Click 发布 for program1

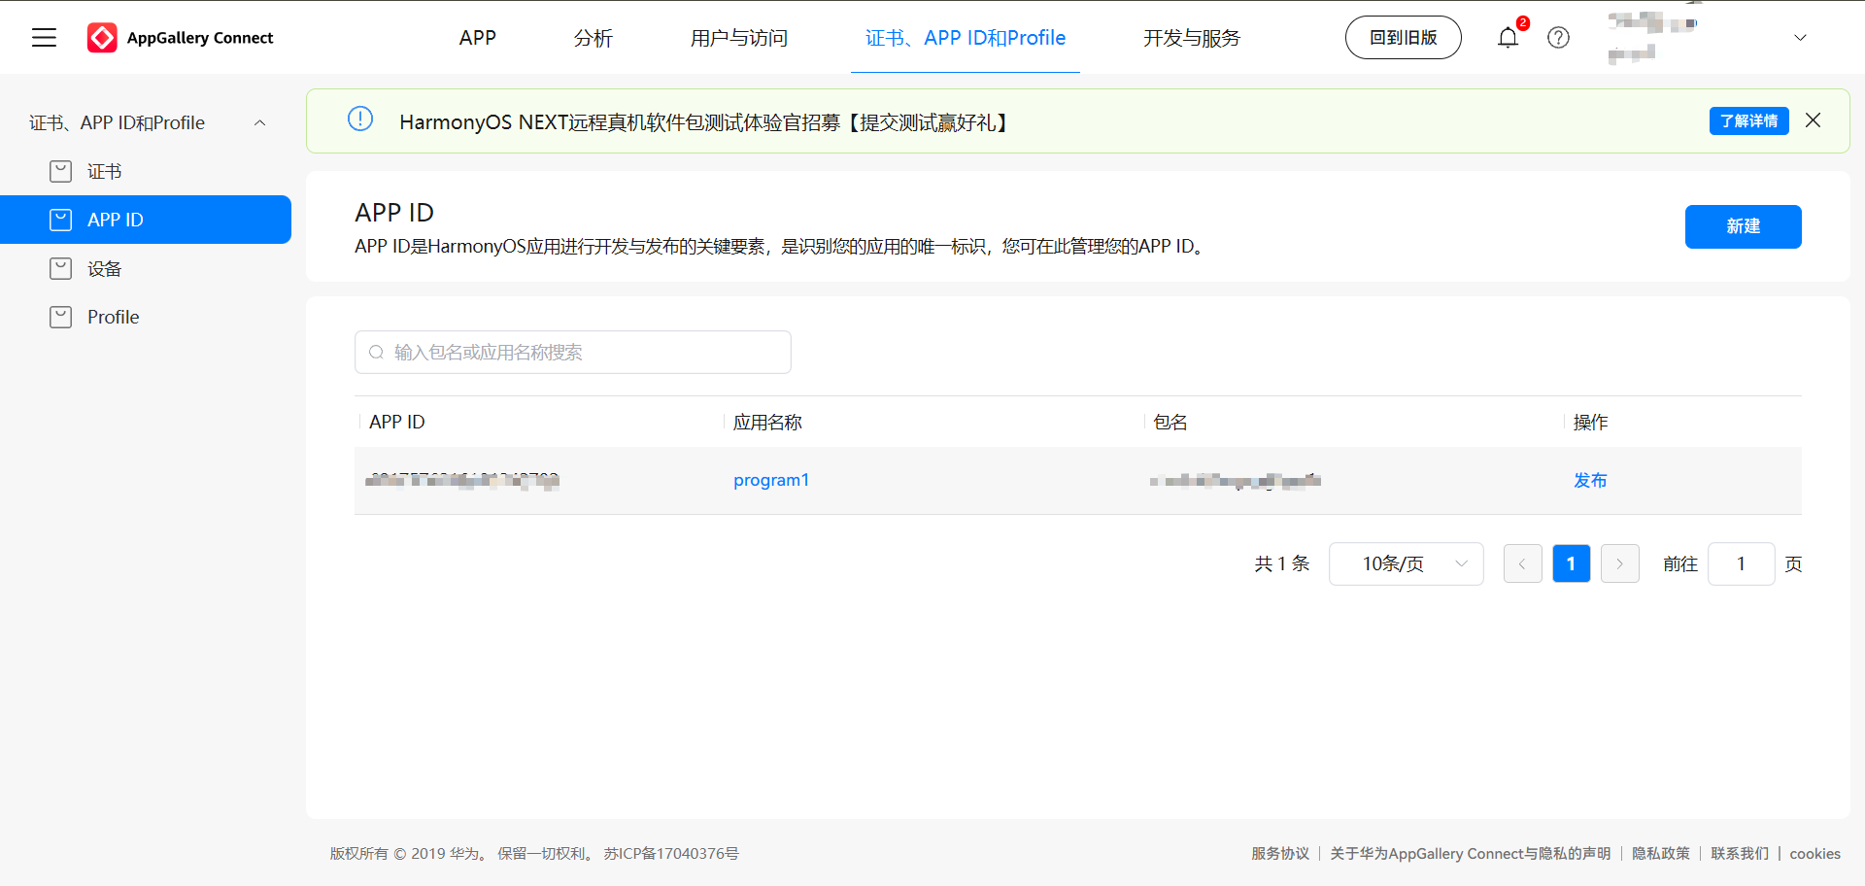pyautogui.click(x=1590, y=480)
